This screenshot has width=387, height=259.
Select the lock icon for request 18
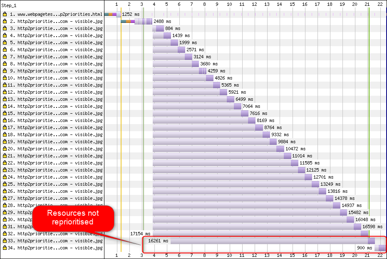pos(5,134)
